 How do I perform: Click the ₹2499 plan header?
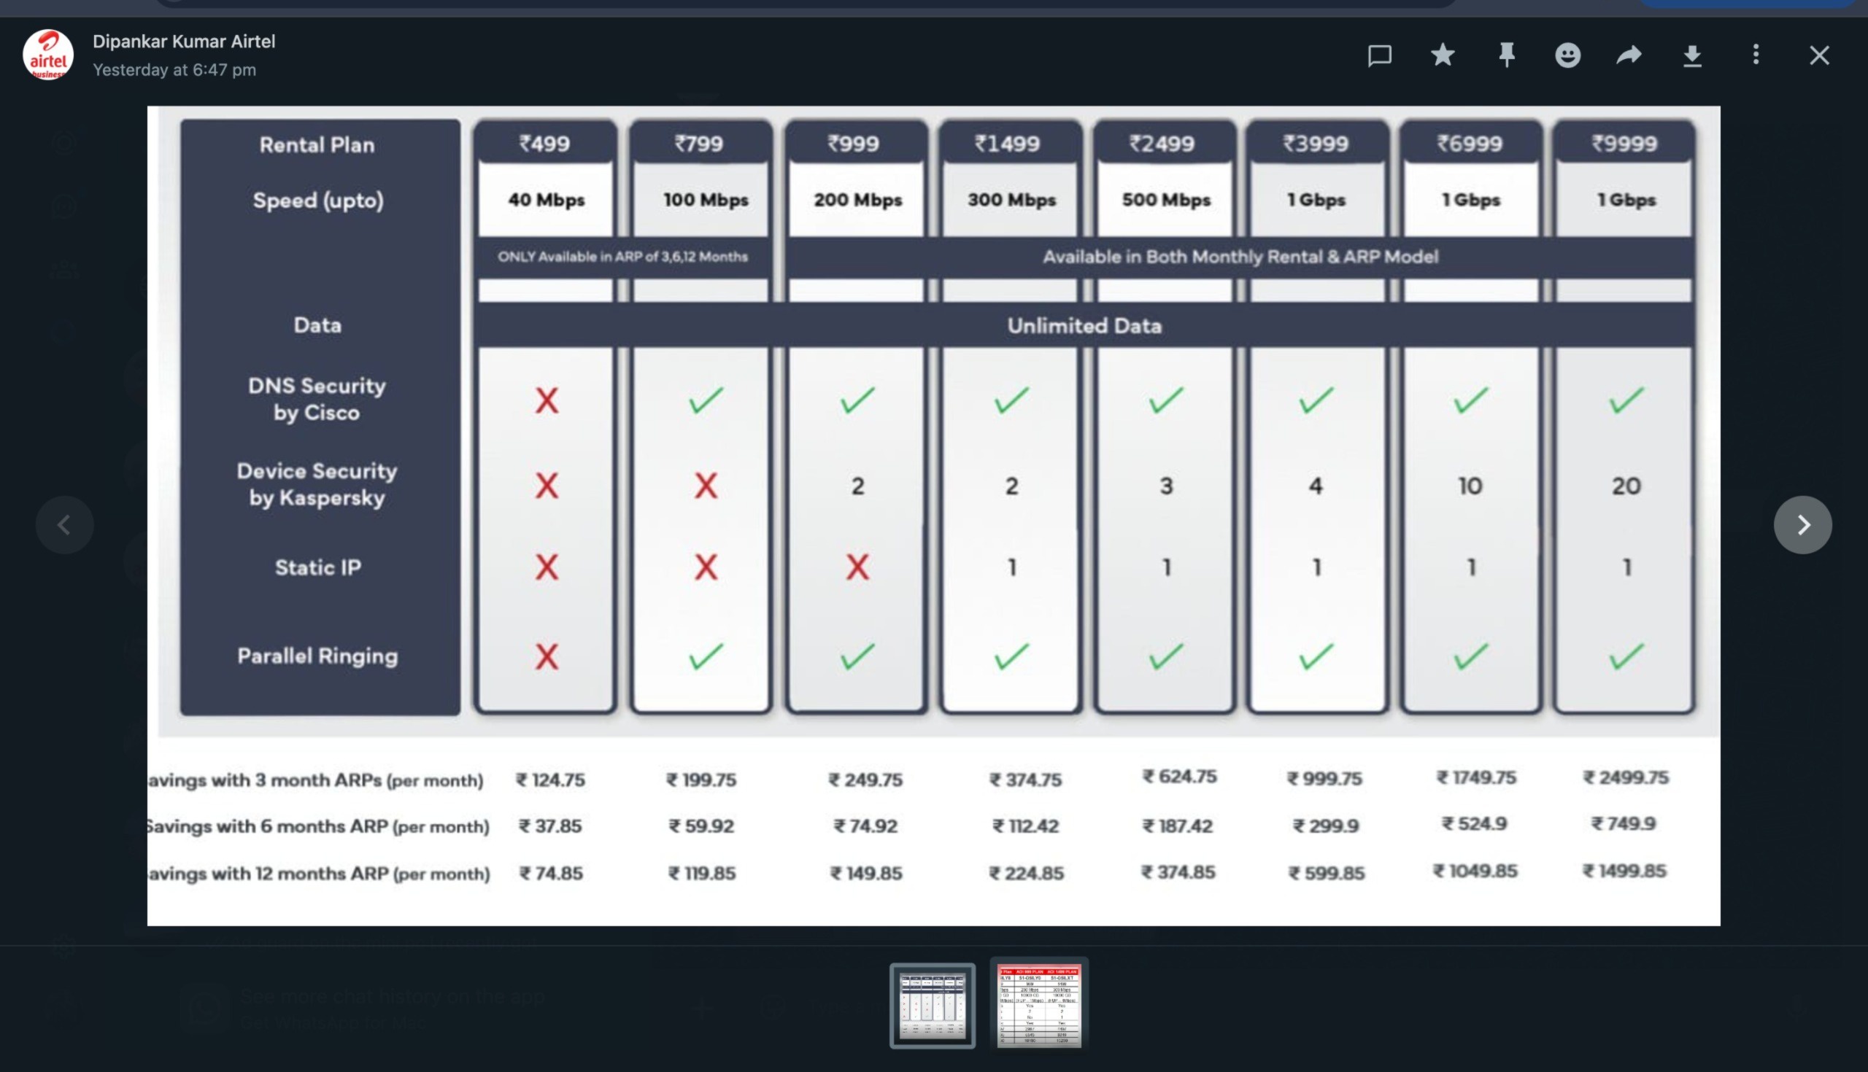click(1162, 144)
